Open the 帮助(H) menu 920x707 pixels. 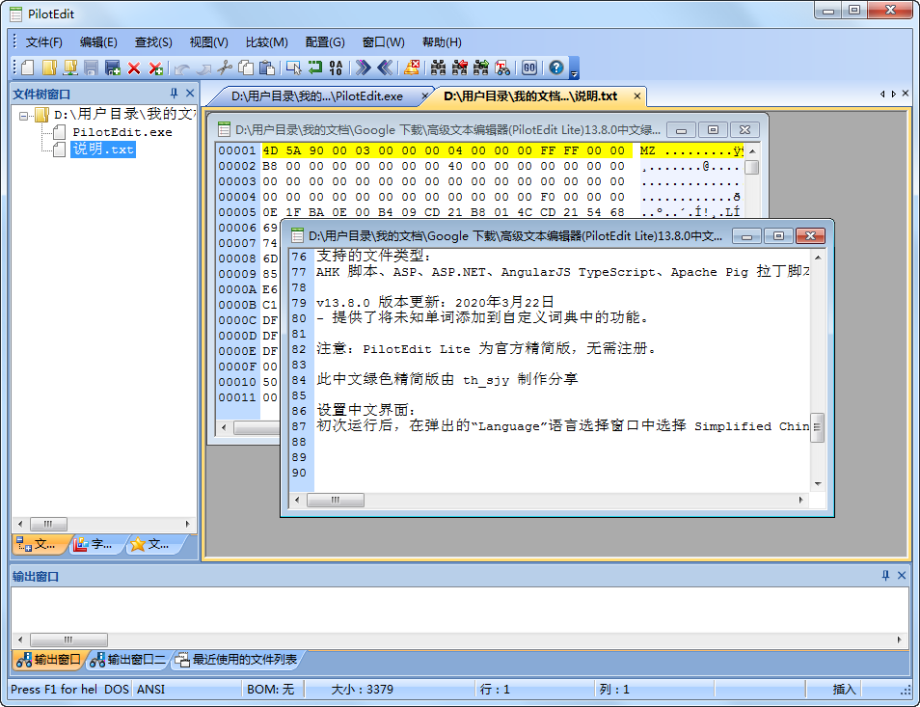(x=442, y=42)
